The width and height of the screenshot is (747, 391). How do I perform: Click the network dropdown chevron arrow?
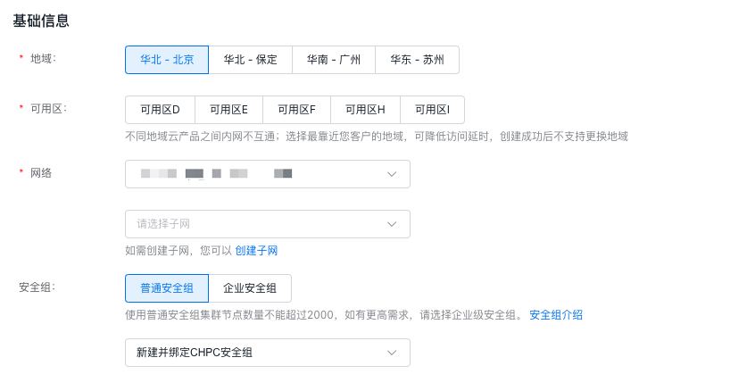pos(392,174)
